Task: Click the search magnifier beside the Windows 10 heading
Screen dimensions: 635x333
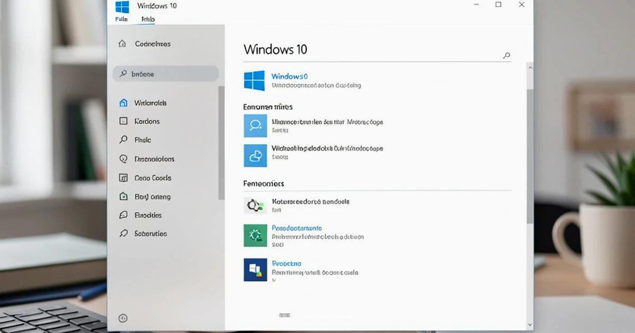Action: coord(506,55)
